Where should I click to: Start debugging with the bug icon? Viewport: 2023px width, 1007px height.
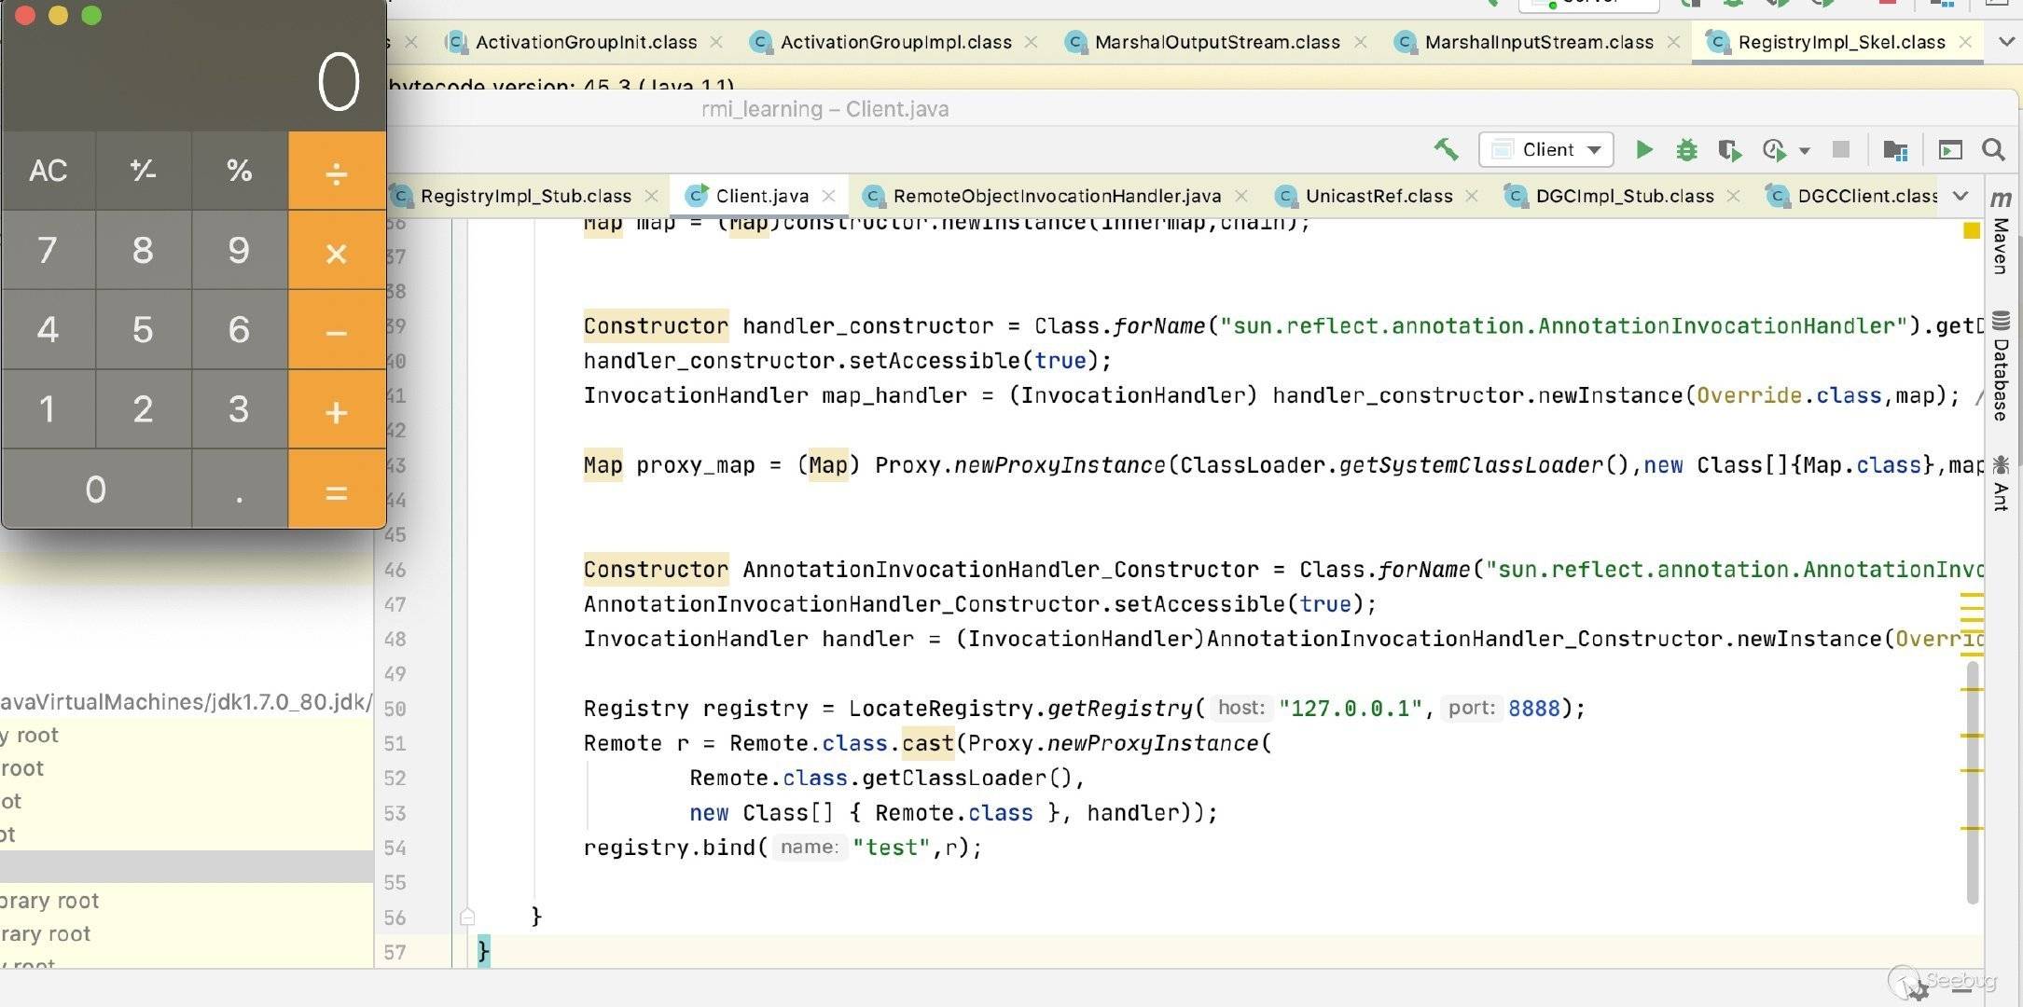[1686, 150]
